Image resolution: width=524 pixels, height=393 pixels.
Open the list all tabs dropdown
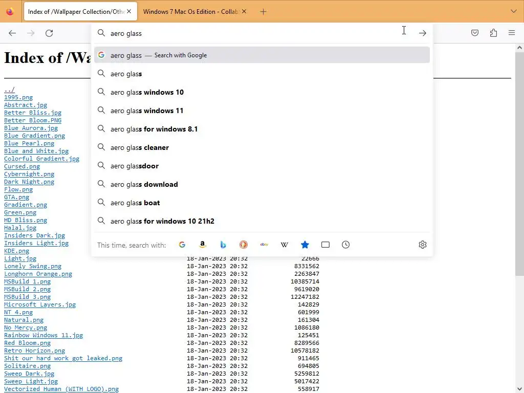coord(514,11)
